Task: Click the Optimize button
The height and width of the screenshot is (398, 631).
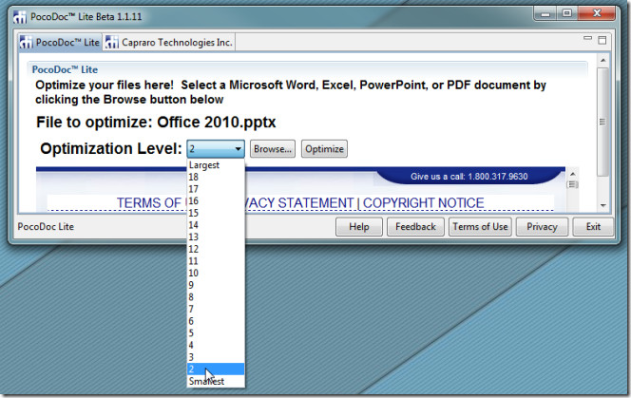Action: coord(324,149)
